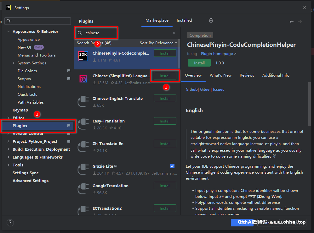Image resolution: width=314 pixels, height=233 pixels.
Task: Click the Chinese (Simplified) Language pack icon
Action: (83, 79)
